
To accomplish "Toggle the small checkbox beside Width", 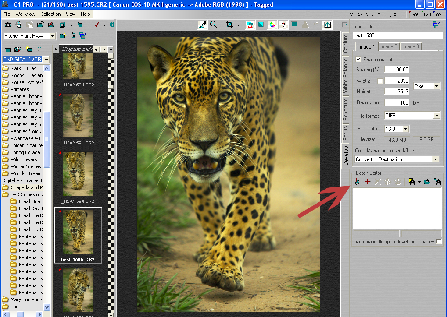I will click(x=380, y=81).
